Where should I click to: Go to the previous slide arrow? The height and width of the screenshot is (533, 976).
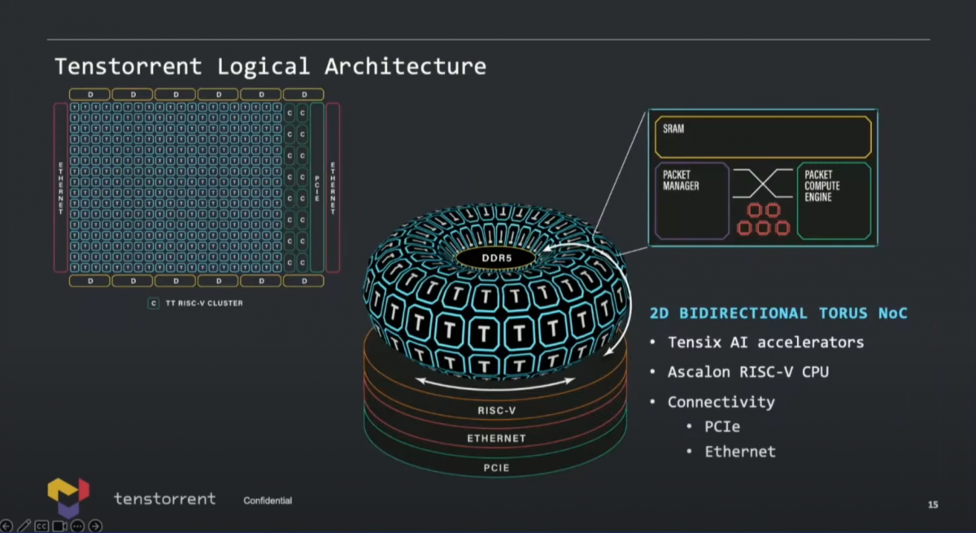click(7, 526)
